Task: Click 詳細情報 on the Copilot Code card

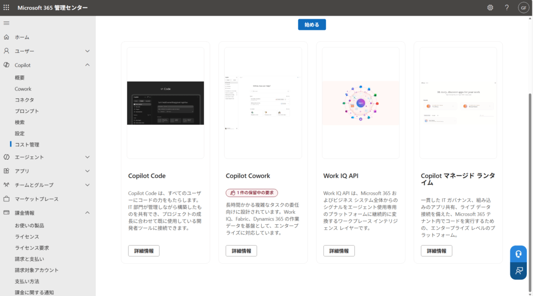Action: point(144,251)
